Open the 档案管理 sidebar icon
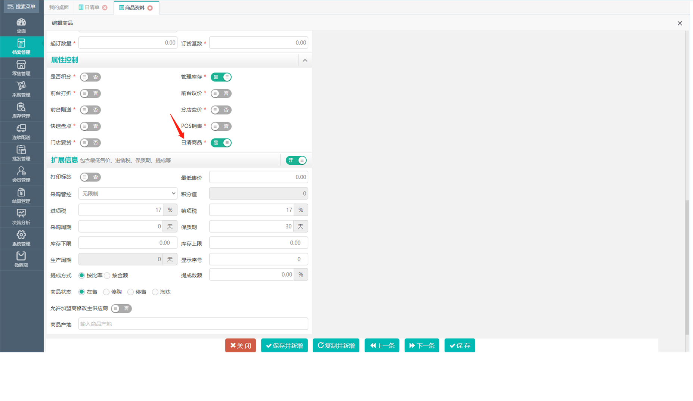Image resolution: width=693 pixels, height=401 pixels. (21, 47)
